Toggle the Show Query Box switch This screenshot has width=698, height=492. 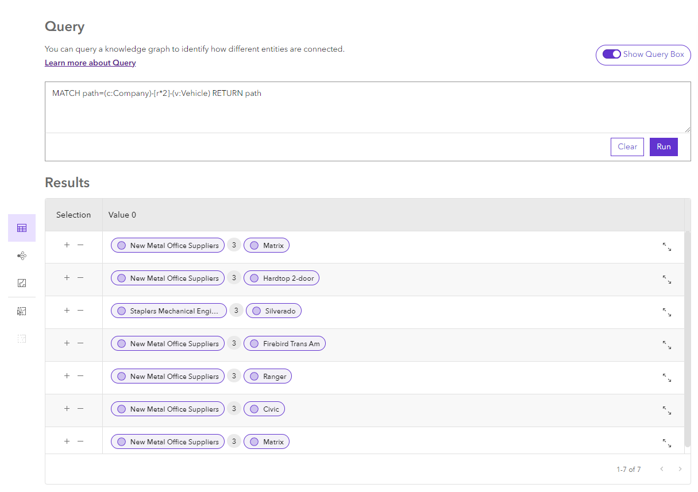coord(611,55)
